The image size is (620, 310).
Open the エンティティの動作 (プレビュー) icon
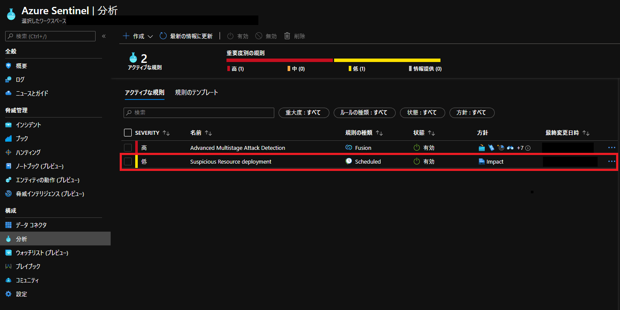click(8, 180)
